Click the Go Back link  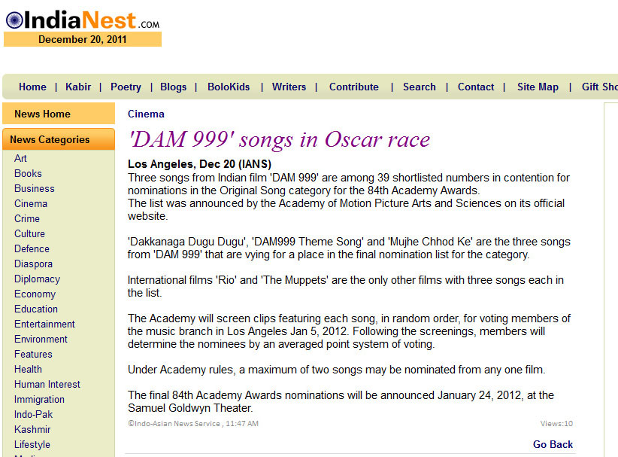point(553,444)
